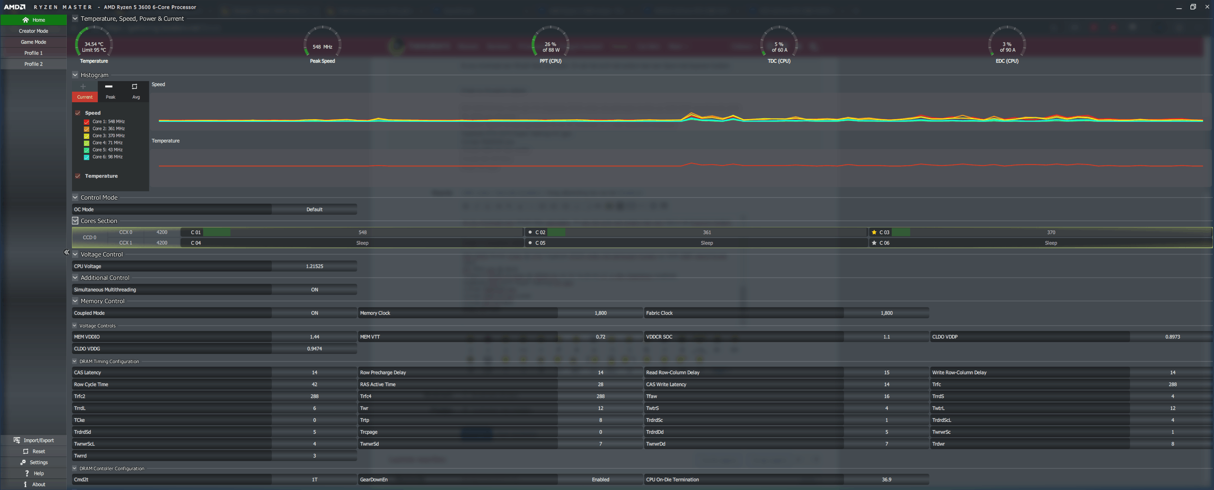This screenshot has width=1214, height=490.
Task: Switch to Creator Mode tab
Action: coord(34,31)
